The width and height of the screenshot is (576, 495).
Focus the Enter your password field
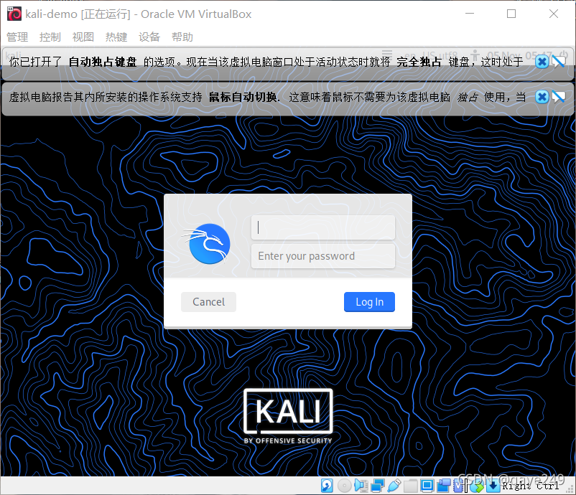point(323,256)
